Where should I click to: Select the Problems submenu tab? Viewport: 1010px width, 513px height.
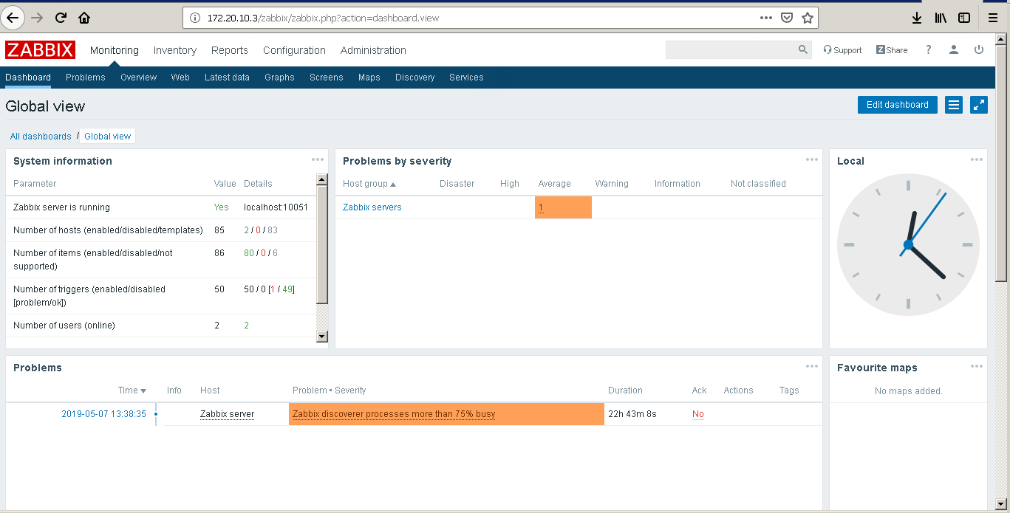(86, 77)
